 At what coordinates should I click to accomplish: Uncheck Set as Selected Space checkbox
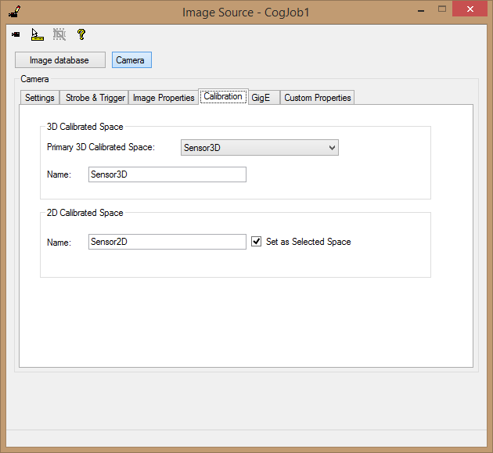coord(256,242)
